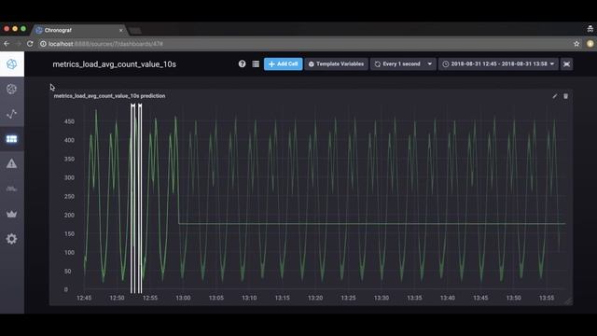Enter presentation mode with expand icon

point(566,64)
